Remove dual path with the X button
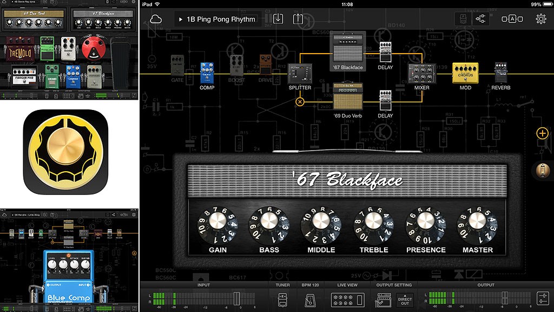This screenshot has height=312, width=554. pos(300,101)
